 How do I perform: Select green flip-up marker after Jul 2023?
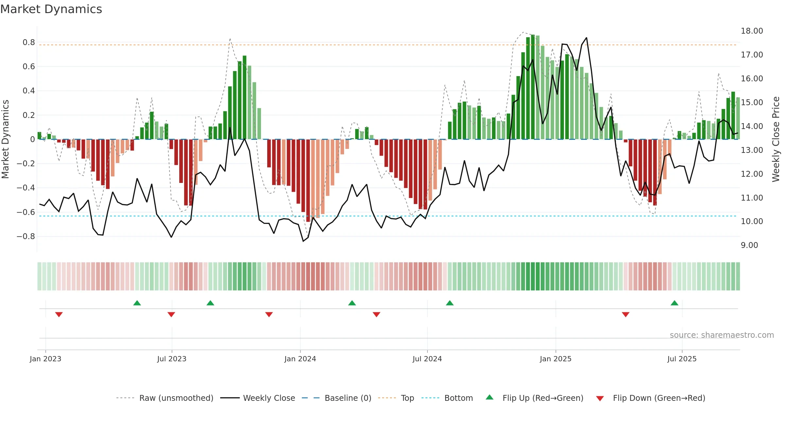click(x=210, y=303)
